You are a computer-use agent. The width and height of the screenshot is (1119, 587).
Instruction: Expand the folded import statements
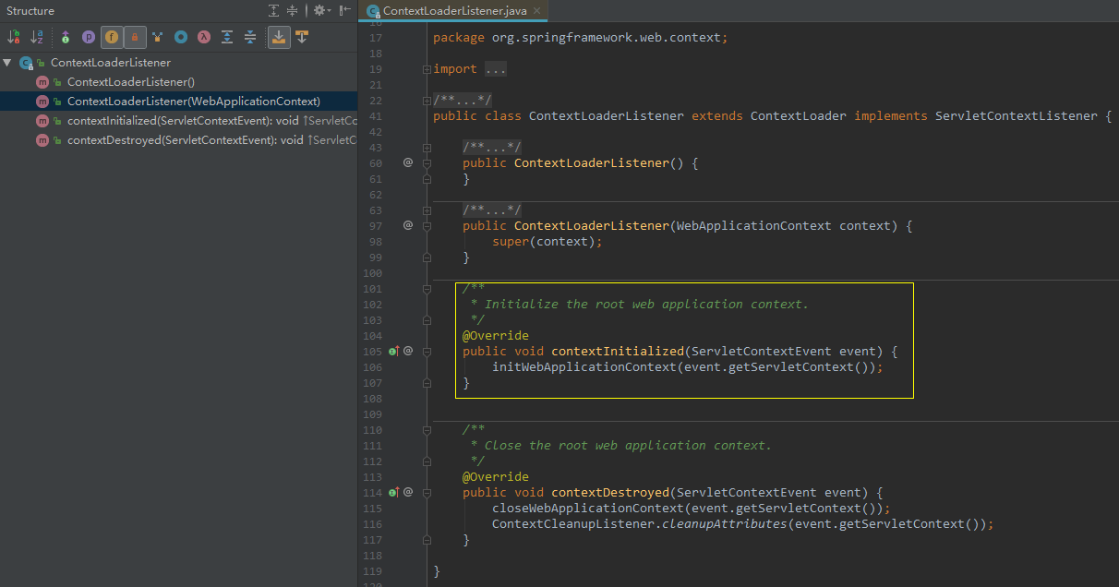tap(426, 69)
